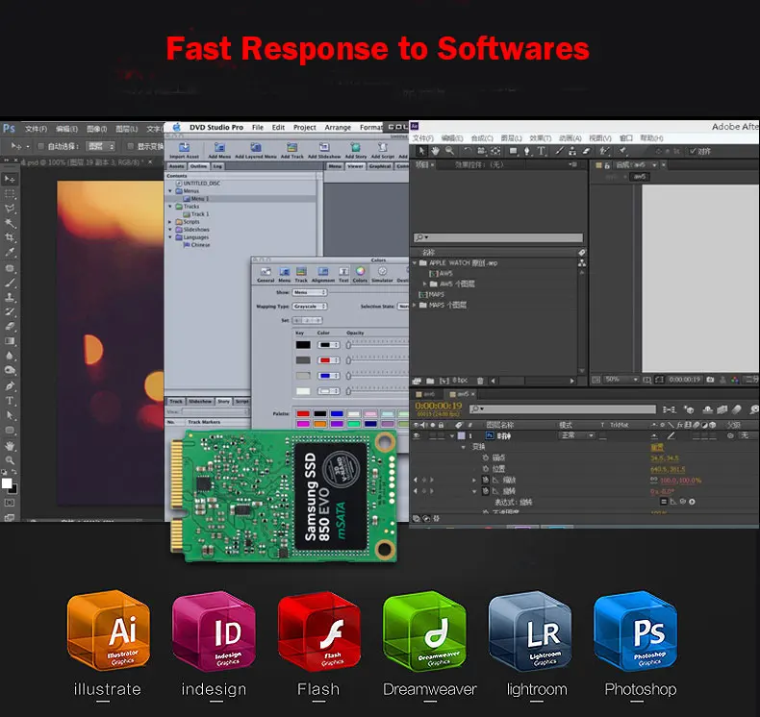Switch to Assets tab in DVD Studio Pro

click(176, 166)
